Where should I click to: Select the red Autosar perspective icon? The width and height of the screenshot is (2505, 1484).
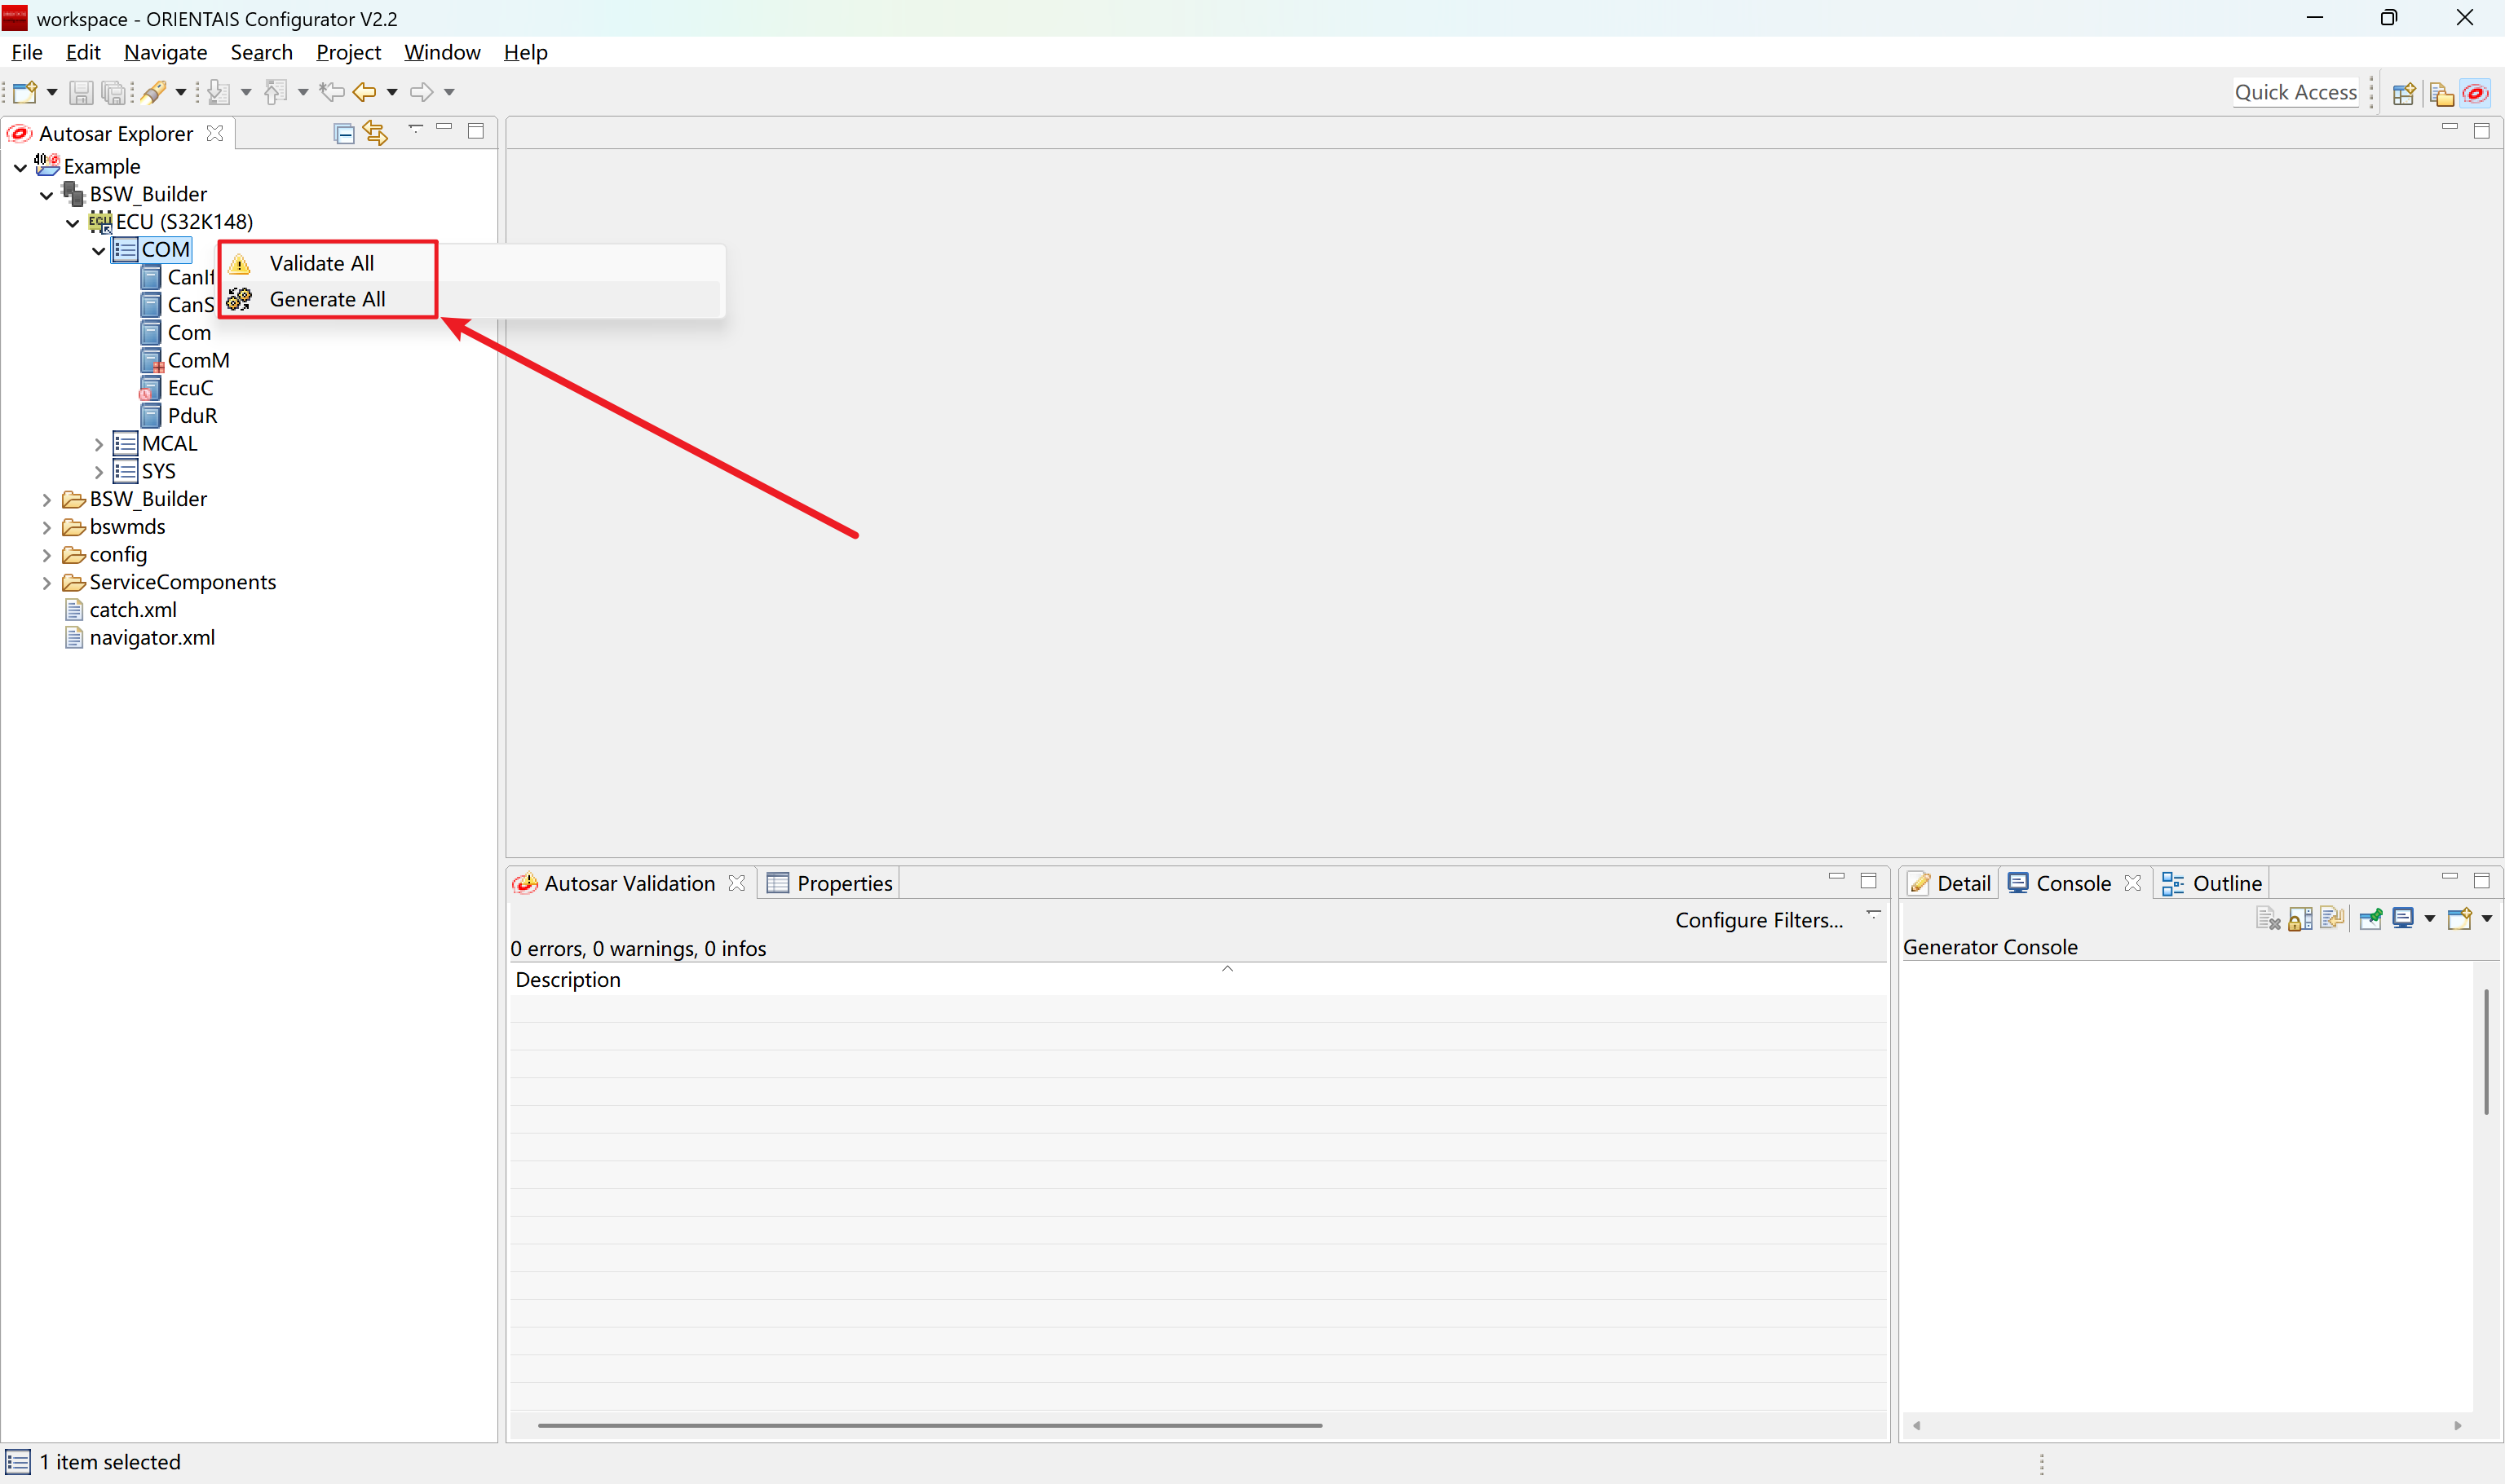point(2475,93)
